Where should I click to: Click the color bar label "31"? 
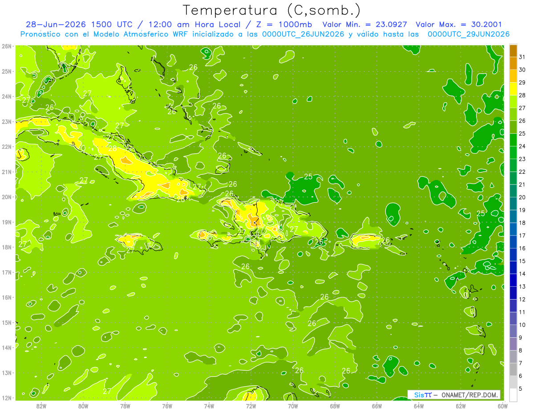click(x=522, y=57)
